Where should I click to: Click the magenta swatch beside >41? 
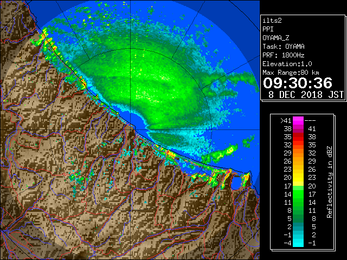coord(298,121)
